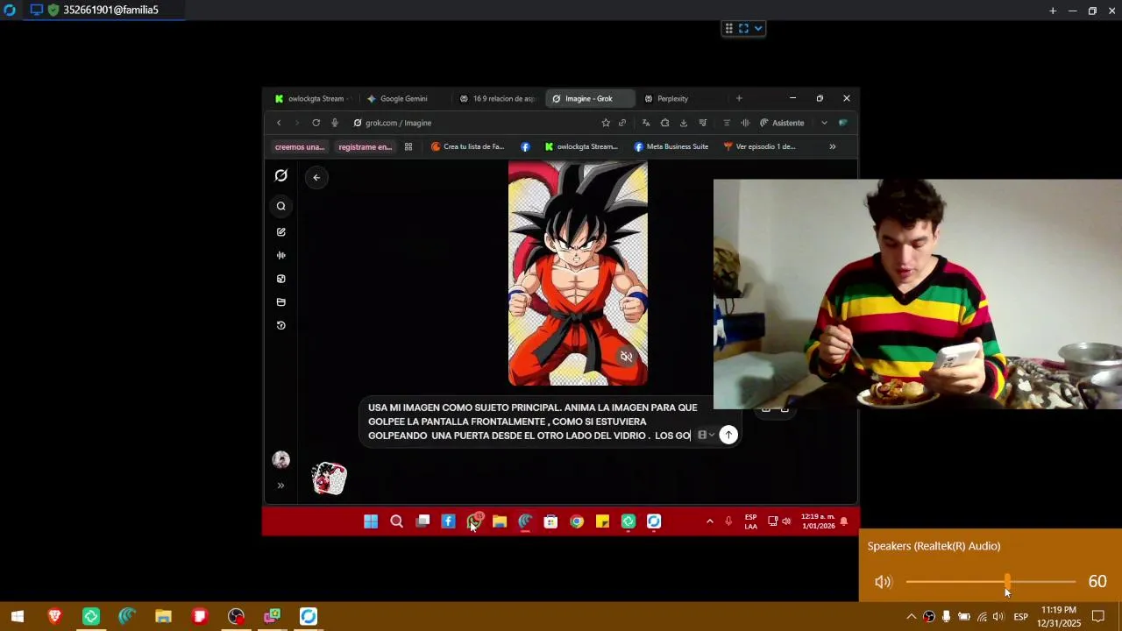Open the bookmarks grid apps icon

coord(408,147)
